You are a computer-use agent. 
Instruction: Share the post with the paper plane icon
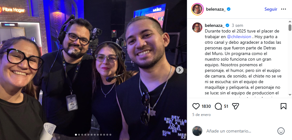pyautogui.click(x=236, y=106)
